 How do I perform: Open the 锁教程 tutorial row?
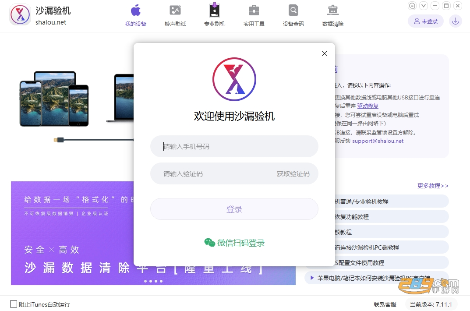tap(392, 232)
